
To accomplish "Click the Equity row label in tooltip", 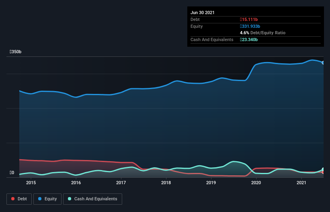I will click(197, 26).
